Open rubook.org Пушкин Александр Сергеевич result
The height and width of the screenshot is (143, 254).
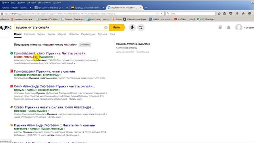[x=54, y=125]
